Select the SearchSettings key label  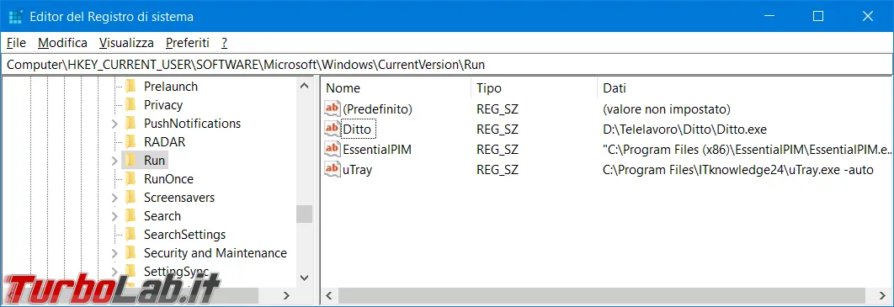pyautogui.click(x=184, y=235)
